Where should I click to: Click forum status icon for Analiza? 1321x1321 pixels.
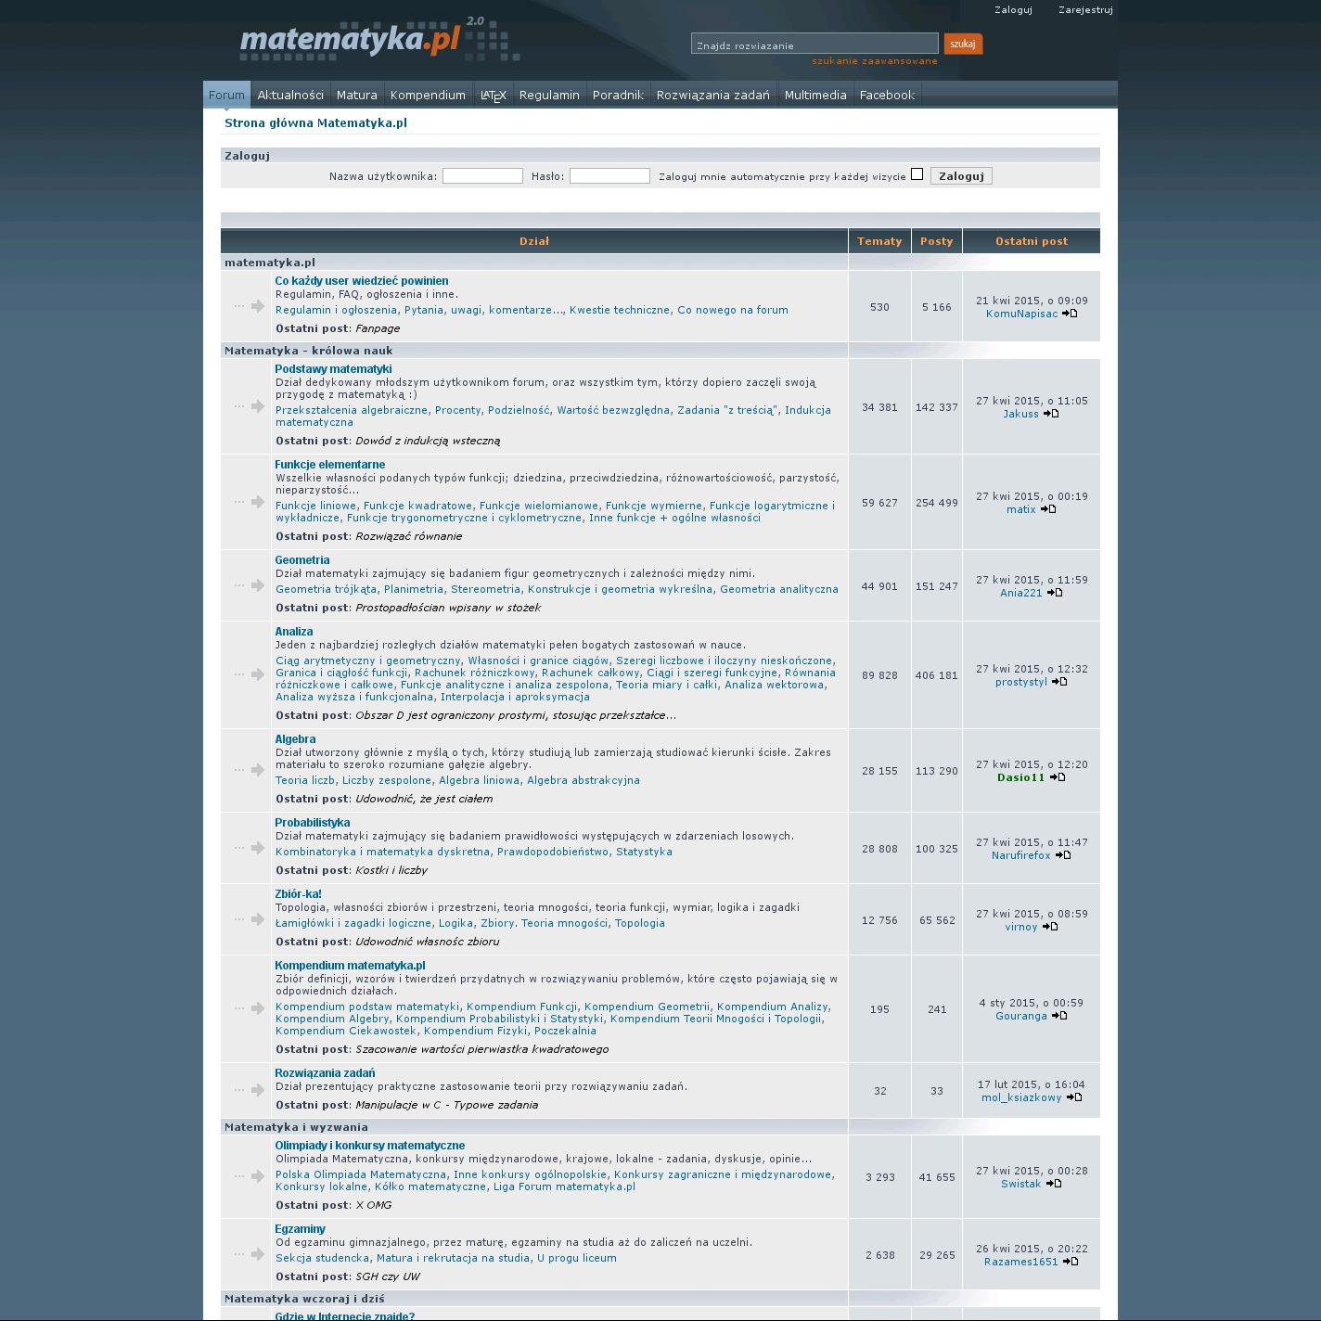(x=250, y=674)
